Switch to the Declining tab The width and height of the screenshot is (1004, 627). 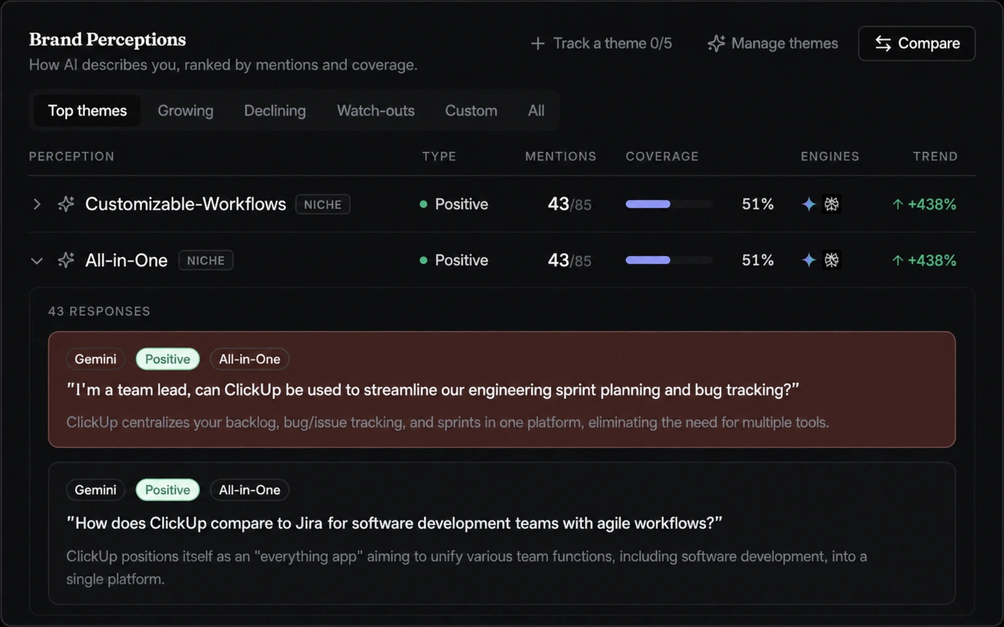(x=275, y=110)
